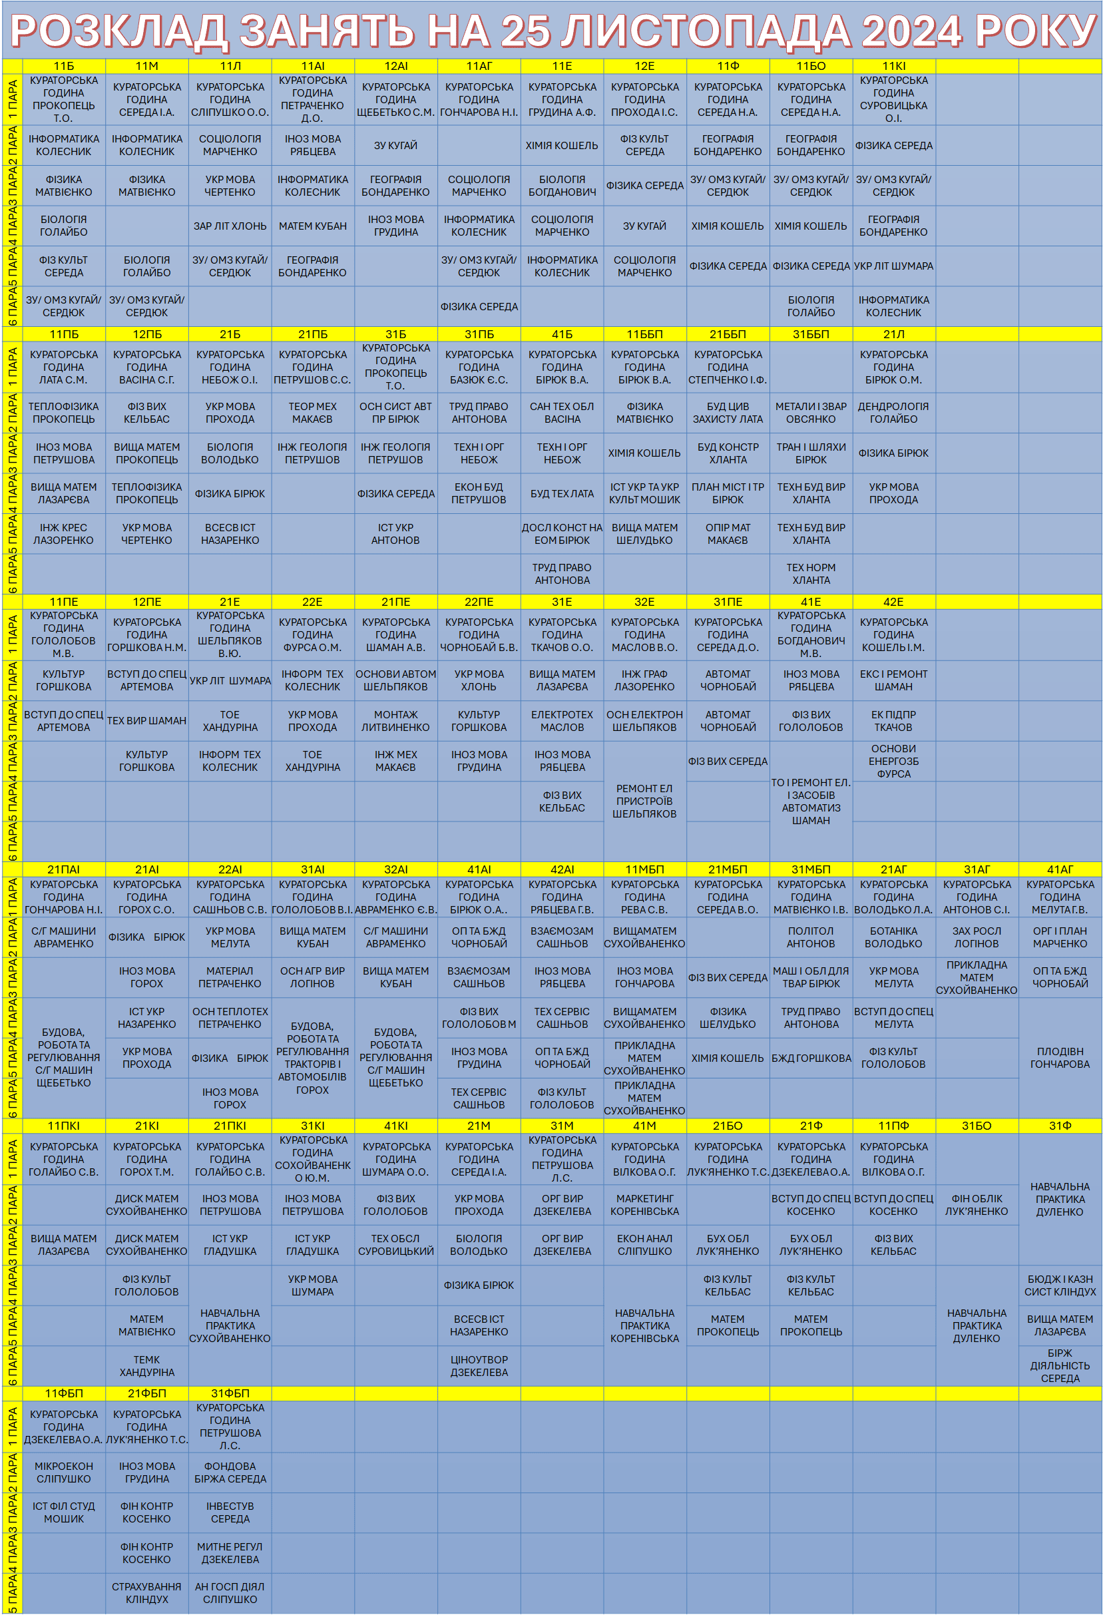The width and height of the screenshot is (1103, 1615).
Task: Select cell 'ОСН ТЕПЛОТЕХ ПЕТРАЧЕНКО'
Action: point(230,1017)
